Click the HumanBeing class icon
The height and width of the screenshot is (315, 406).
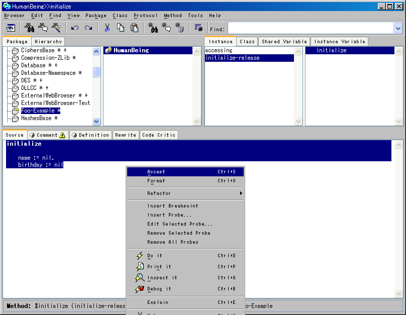[108, 50]
